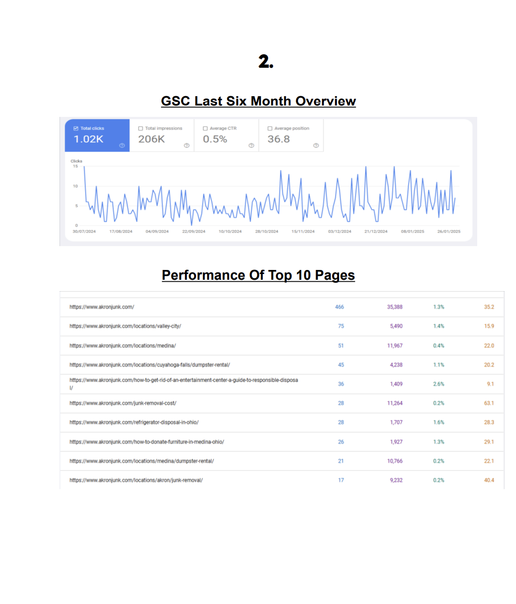Click help icon in Total impressions card
516x604 pixels.
pyautogui.click(x=186, y=146)
